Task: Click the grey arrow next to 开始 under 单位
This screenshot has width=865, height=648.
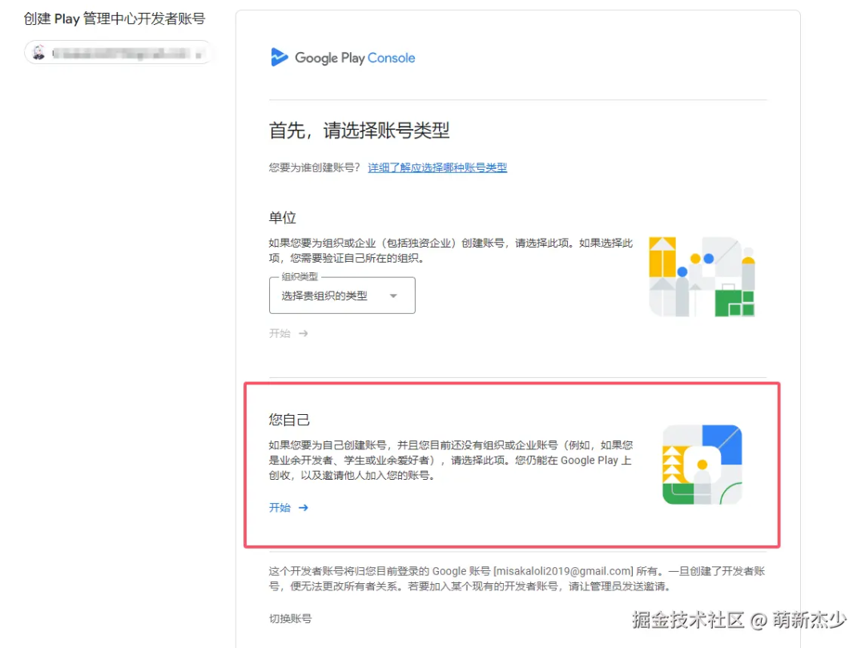Action: [304, 334]
